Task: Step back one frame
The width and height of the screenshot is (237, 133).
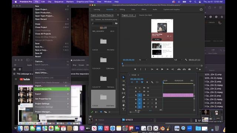Action: click(x=157, y=69)
